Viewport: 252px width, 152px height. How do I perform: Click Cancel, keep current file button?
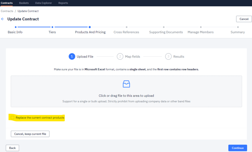click(30, 134)
